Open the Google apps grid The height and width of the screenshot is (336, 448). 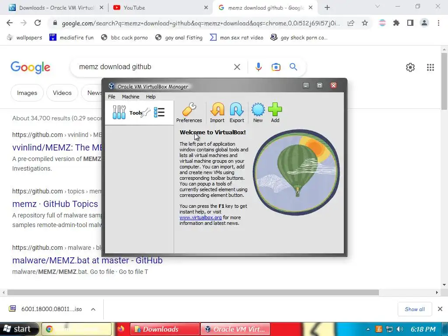(x=430, y=67)
